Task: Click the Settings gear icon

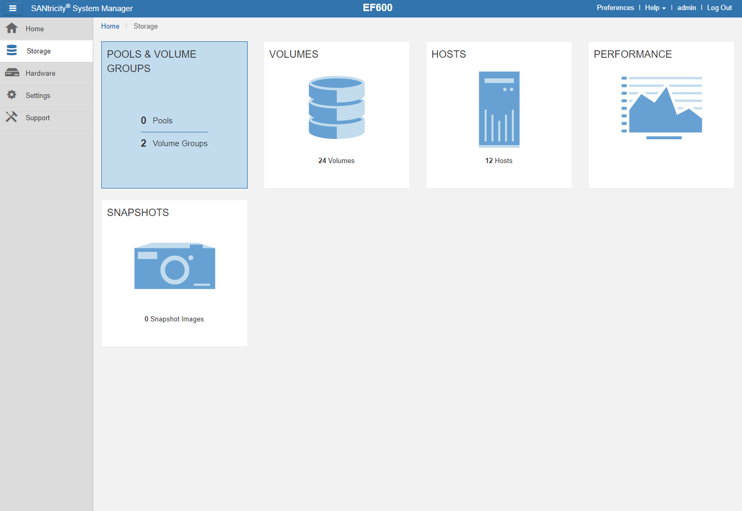Action: point(12,95)
